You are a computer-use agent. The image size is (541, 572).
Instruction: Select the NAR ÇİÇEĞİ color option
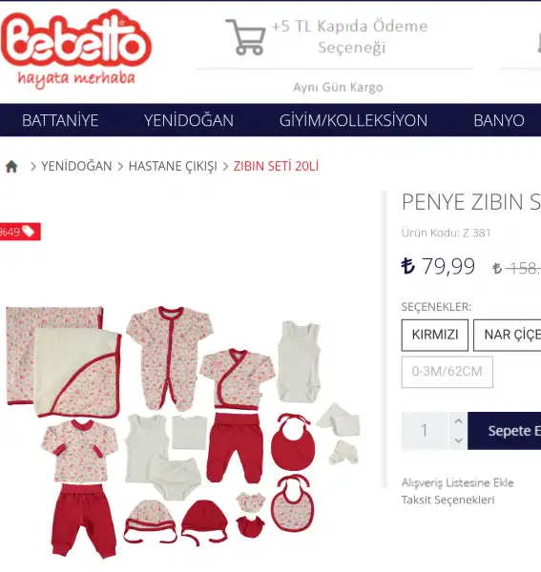coord(508,335)
